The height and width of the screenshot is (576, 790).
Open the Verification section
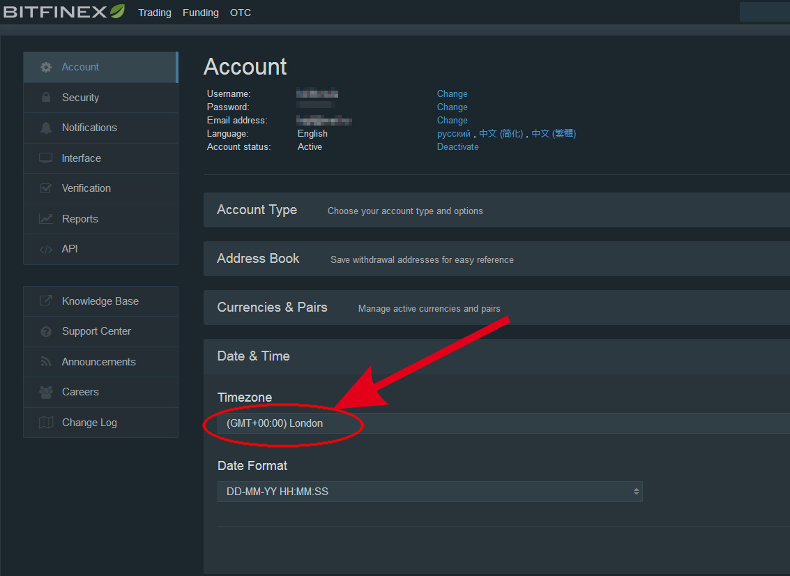coord(101,188)
